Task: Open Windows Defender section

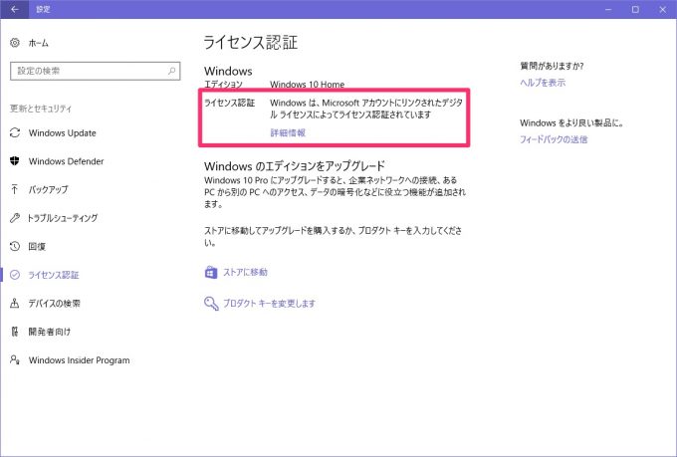Action: [66, 161]
